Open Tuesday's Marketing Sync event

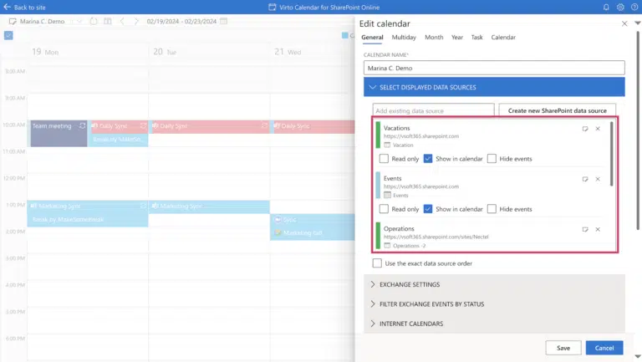point(209,206)
